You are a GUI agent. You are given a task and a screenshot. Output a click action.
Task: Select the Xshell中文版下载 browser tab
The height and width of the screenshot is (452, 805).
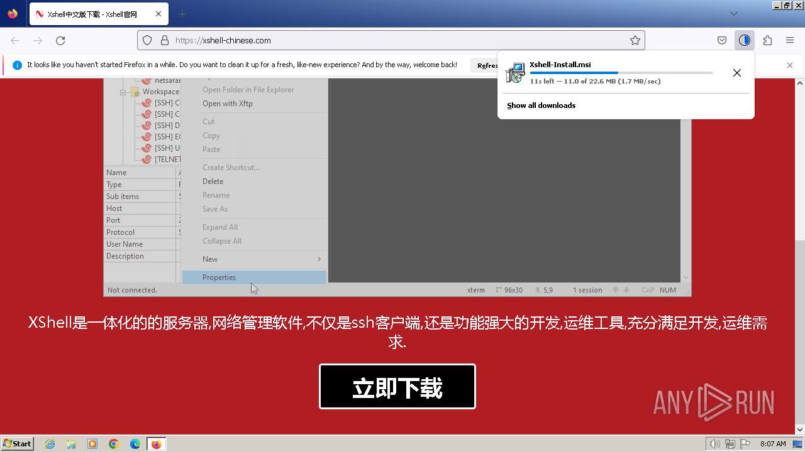98,14
